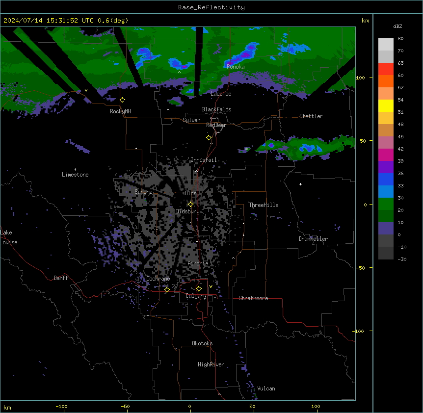Click the Base_Reflectivity title text
The image size is (423, 413).
point(211,7)
